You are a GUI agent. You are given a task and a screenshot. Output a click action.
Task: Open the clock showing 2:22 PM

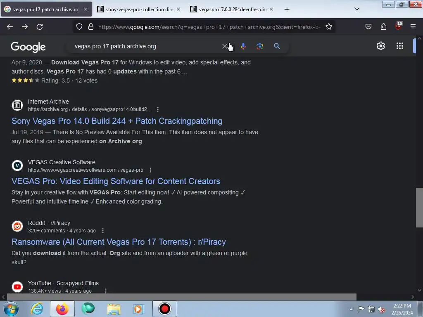click(x=402, y=309)
